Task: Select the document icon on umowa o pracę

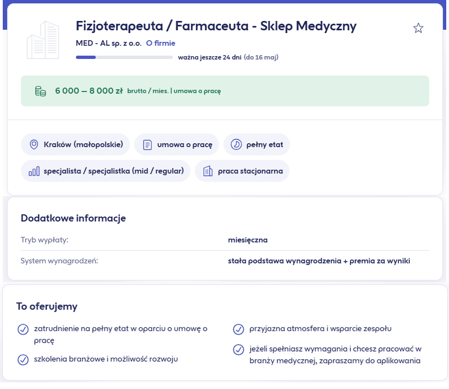Action: click(x=146, y=144)
